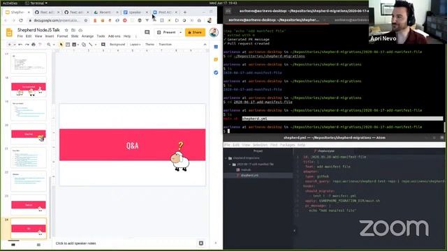Screen dimensions: 447x251
Task: Click the Redo toolbar icon
Action: coord(27,45)
